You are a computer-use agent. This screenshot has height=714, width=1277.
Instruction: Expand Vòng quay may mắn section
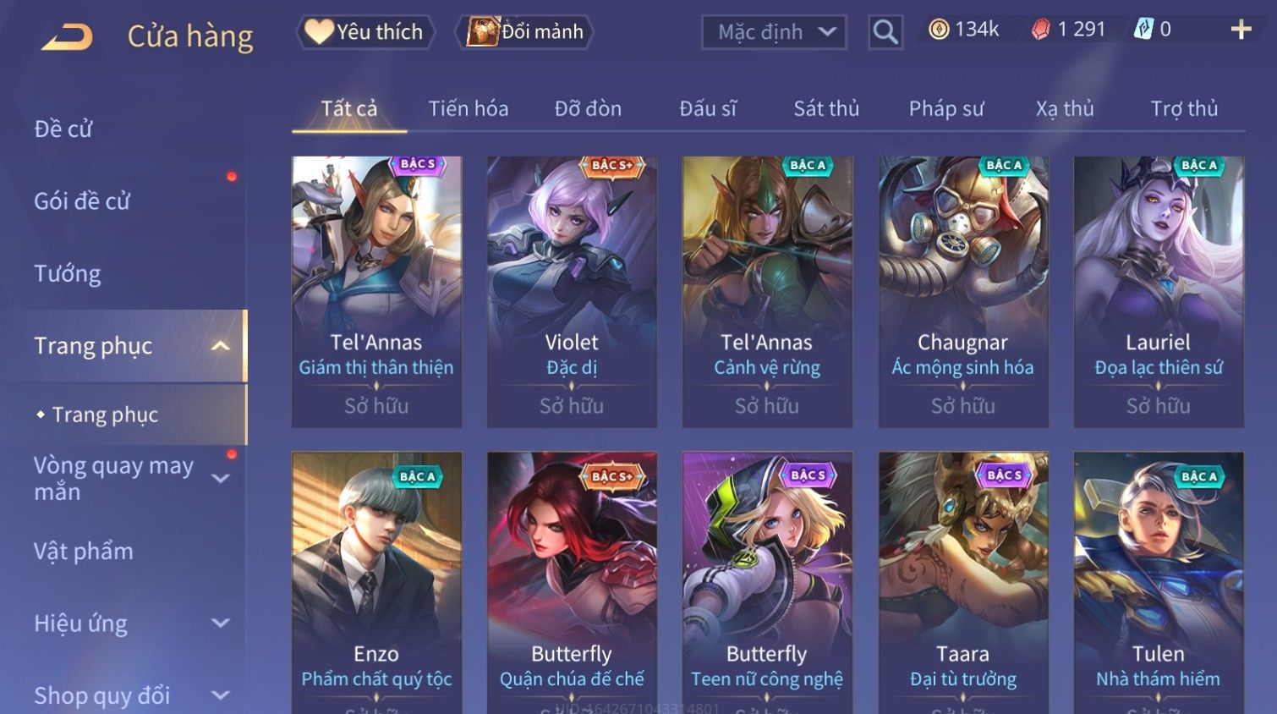tap(220, 479)
